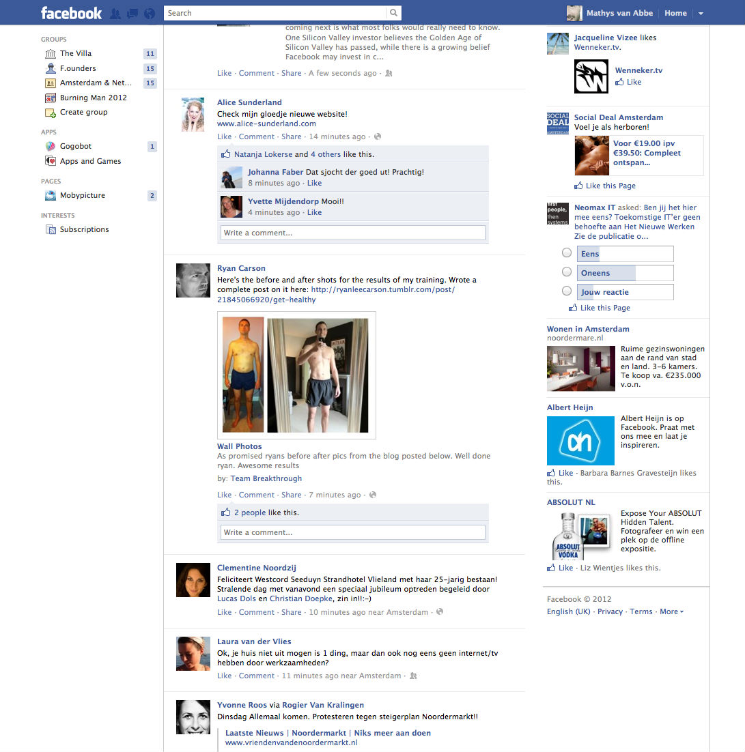
Task: Open the messages icon in top bar
Action: pyautogui.click(x=132, y=13)
